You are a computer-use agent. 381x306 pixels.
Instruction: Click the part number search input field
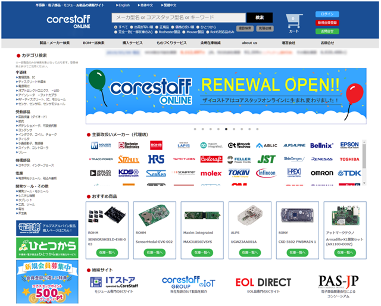179,17
